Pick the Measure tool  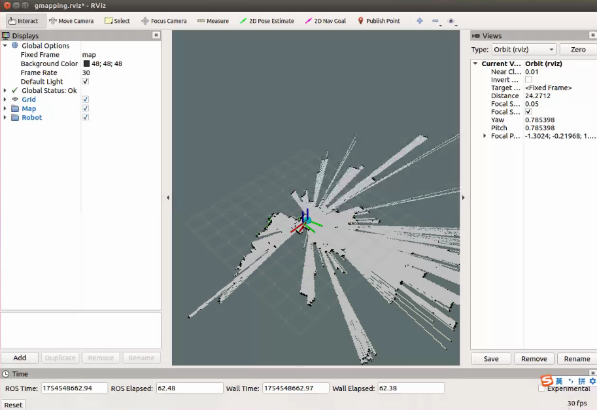213,21
